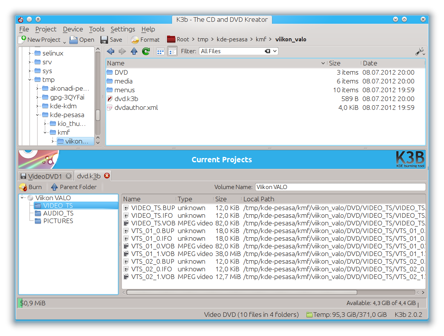The height and width of the screenshot is (336, 444).
Task: Select the VIDEO_TS.BUP file icon
Action: pos(126,208)
